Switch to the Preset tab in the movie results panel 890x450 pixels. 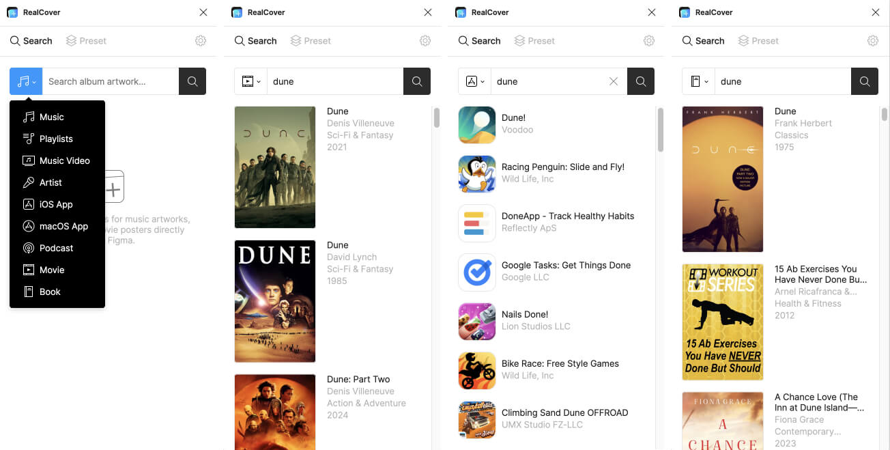pos(311,41)
